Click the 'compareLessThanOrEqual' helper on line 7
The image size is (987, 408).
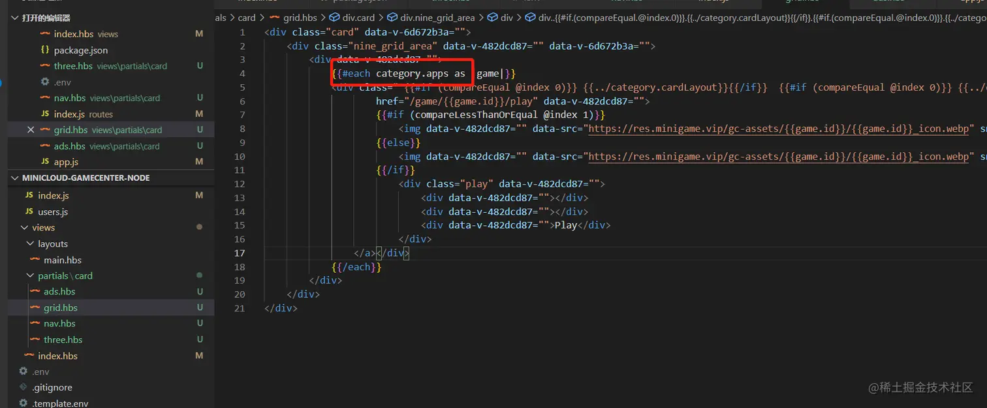point(477,115)
